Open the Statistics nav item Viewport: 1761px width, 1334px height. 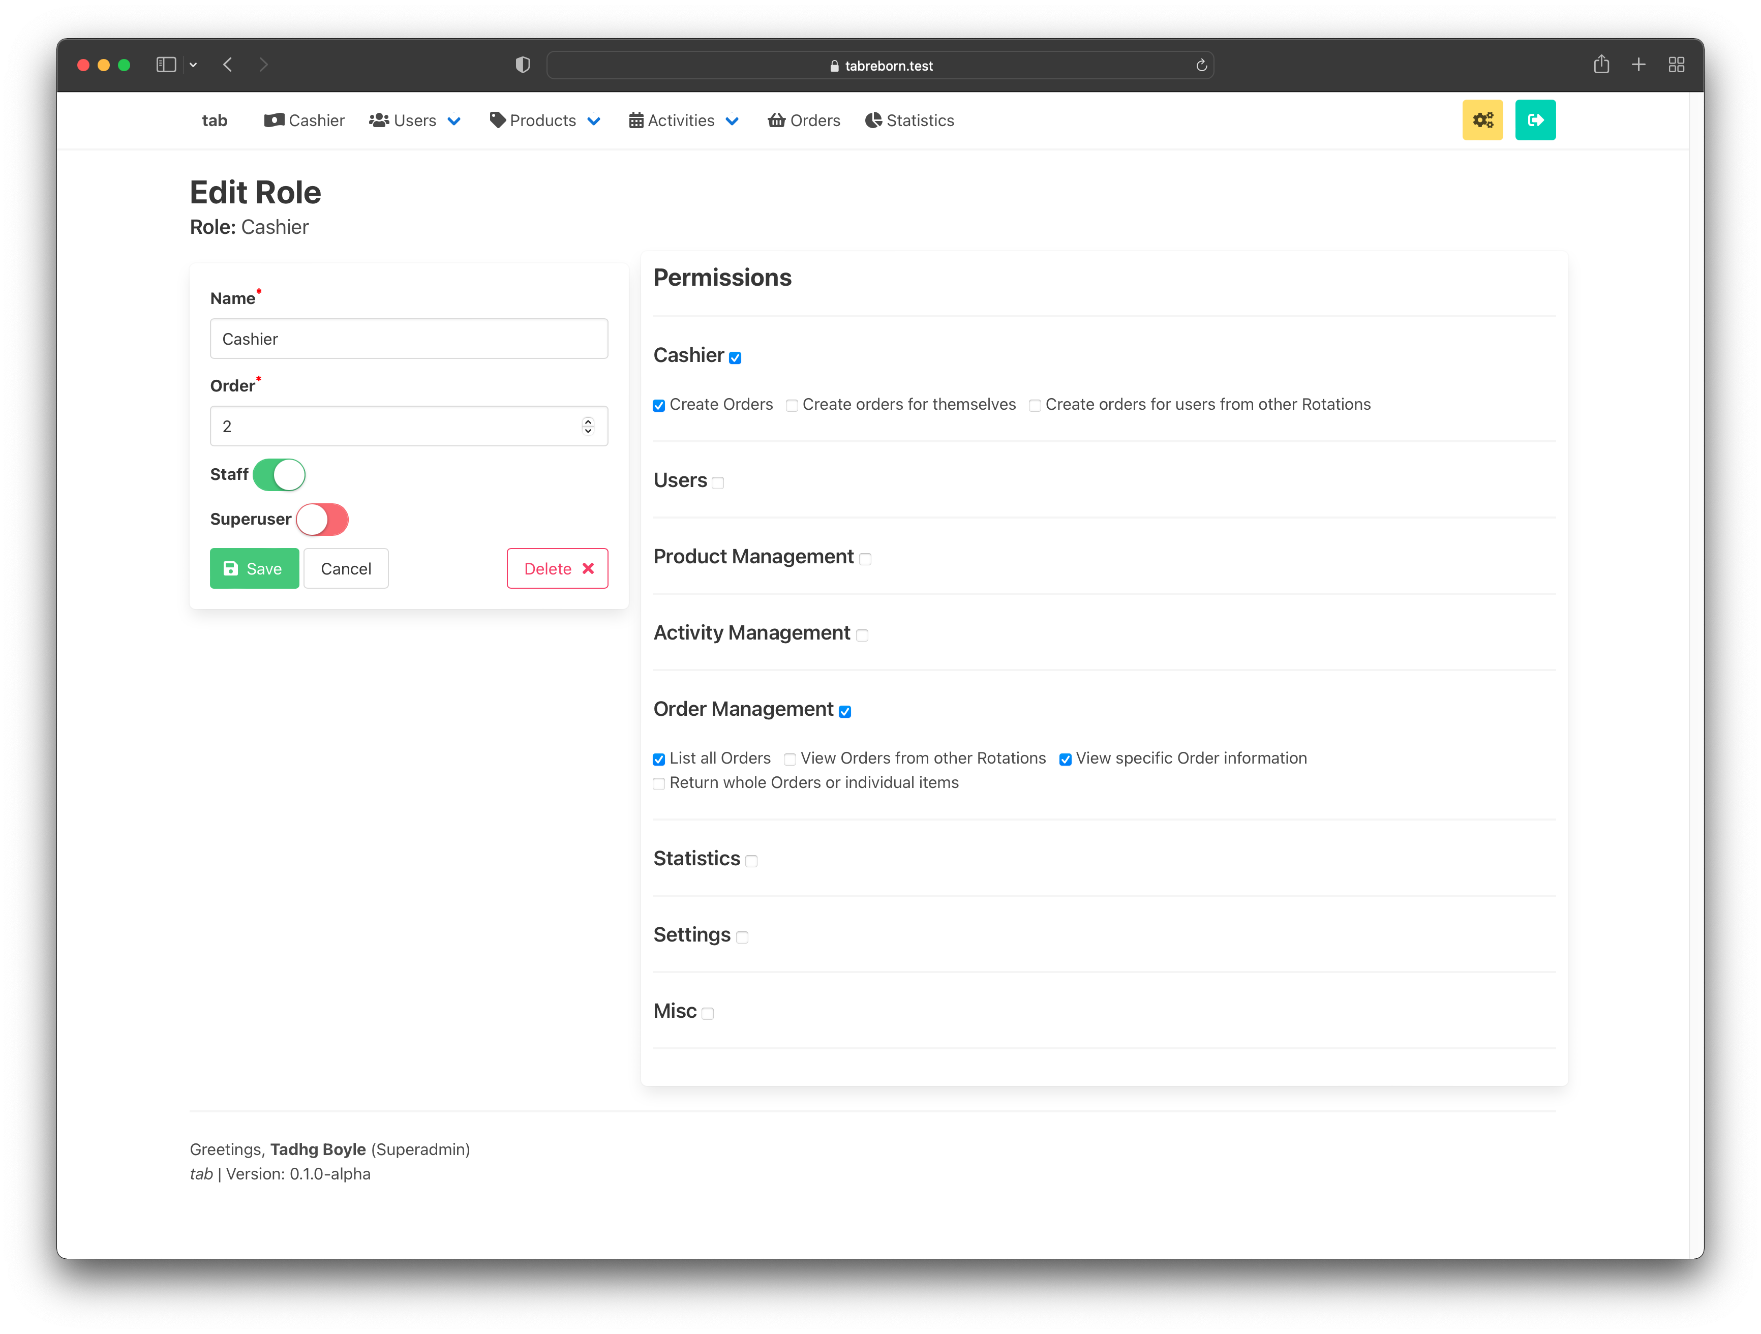(x=909, y=121)
